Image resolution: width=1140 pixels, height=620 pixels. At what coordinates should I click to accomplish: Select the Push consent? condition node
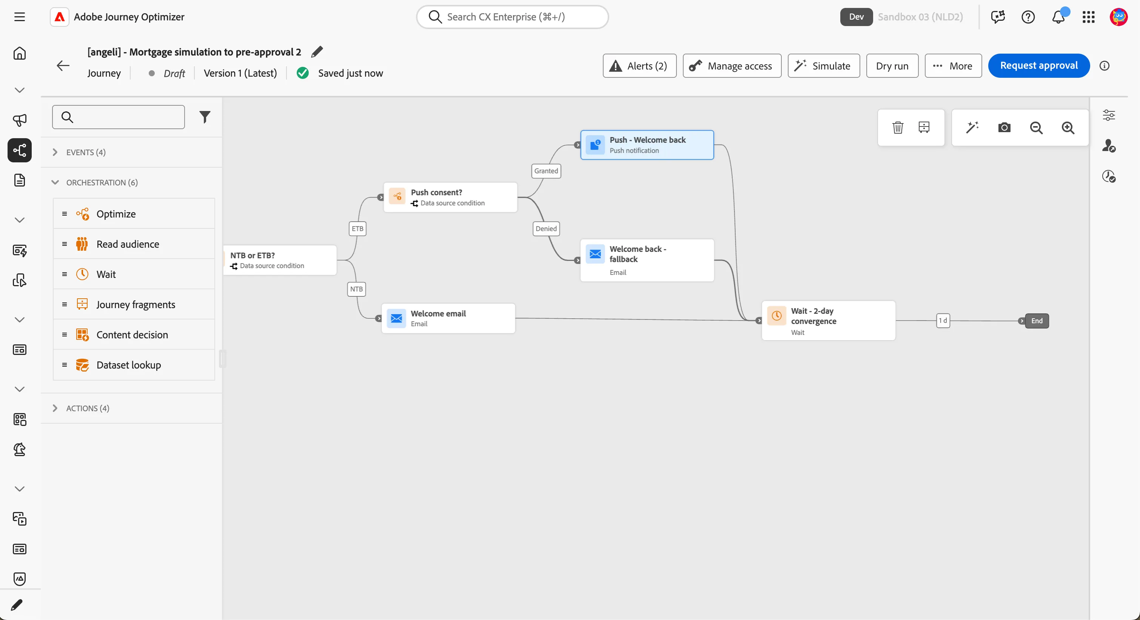(x=450, y=197)
